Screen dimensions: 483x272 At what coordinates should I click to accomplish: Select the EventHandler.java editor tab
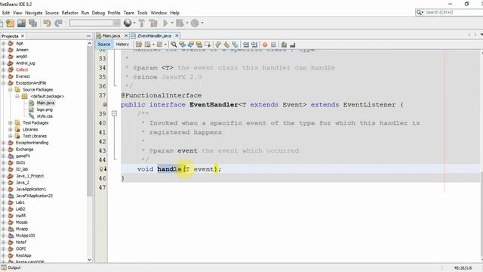tap(154, 36)
